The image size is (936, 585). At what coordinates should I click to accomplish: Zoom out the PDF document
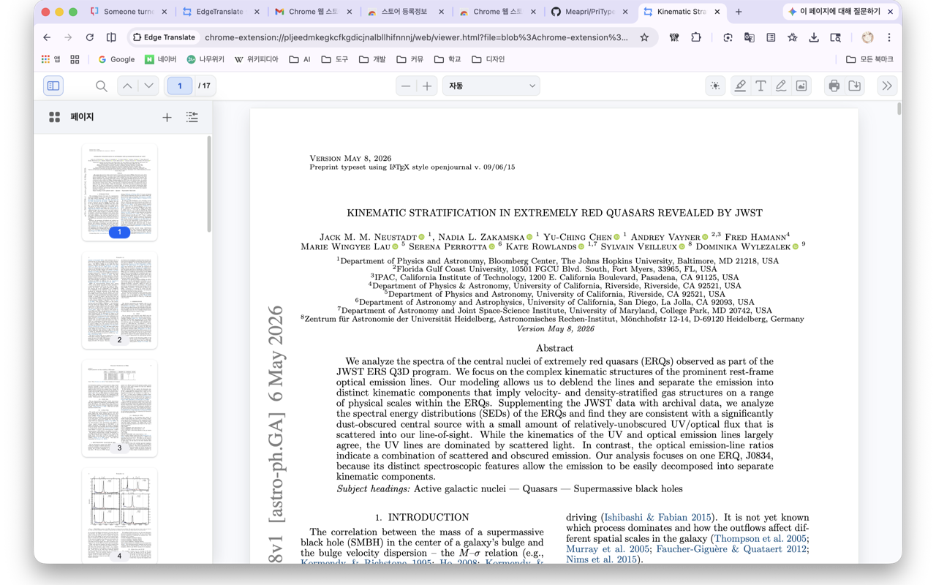tap(406, 86)
